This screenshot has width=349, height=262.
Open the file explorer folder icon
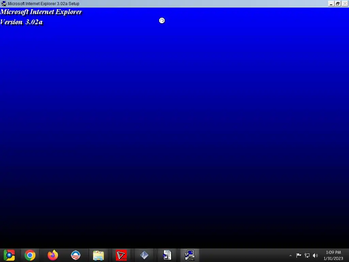(98, 255)
